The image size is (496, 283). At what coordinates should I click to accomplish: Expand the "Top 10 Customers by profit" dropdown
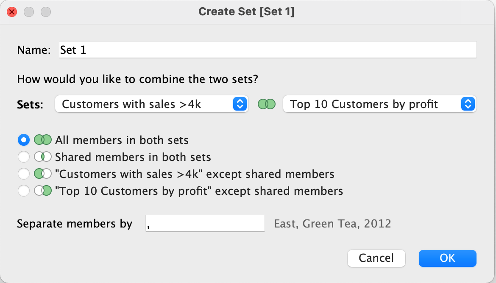[379, 104]
